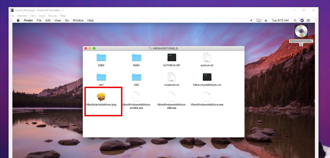Viewport: 330px width, 158px height.
Task: Select the 32Bit folder icon
Action: pos(101,57)
